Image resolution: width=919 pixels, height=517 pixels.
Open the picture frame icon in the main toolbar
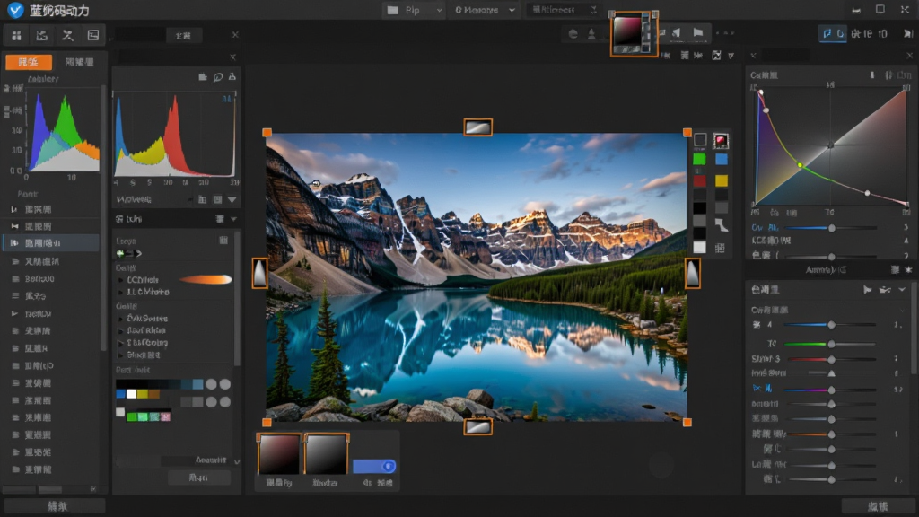93,36
